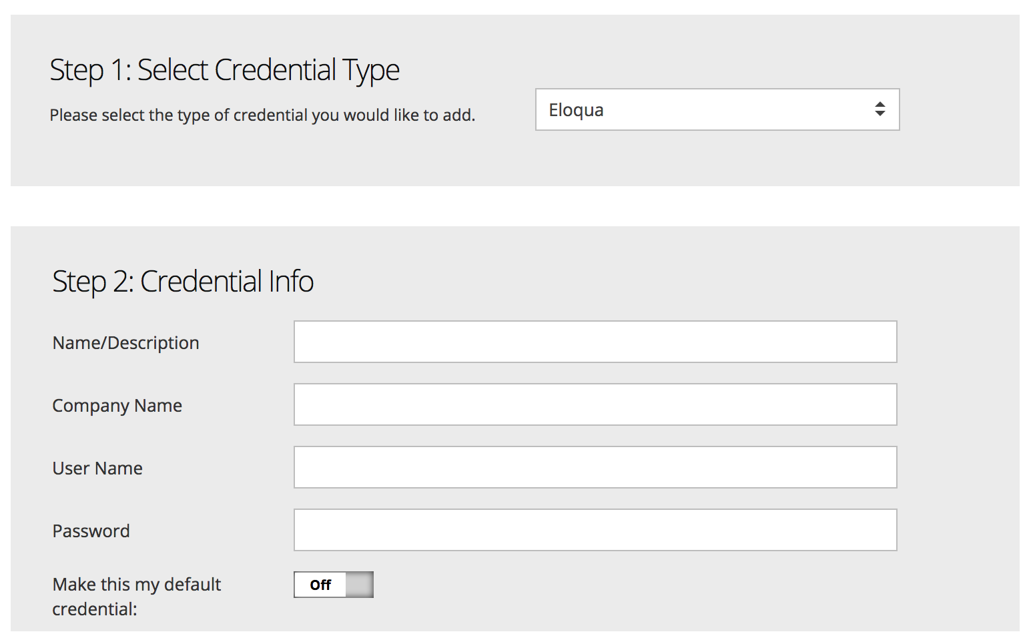Select the User Name text box
1033x642 pixels.
coord(595,467)
